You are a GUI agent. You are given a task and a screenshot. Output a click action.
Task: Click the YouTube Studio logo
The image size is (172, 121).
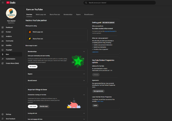11,3
